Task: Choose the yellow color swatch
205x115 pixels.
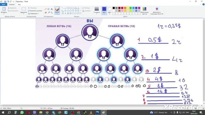Action: (x=128, y=8)
